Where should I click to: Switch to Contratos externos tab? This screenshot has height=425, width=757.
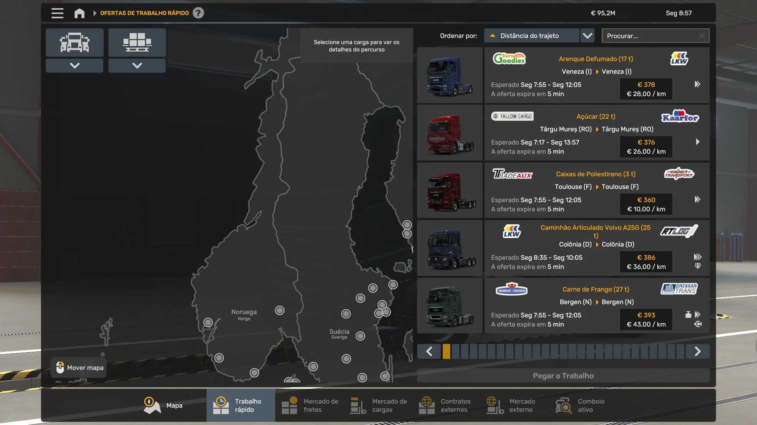click(x=446, y=405)
